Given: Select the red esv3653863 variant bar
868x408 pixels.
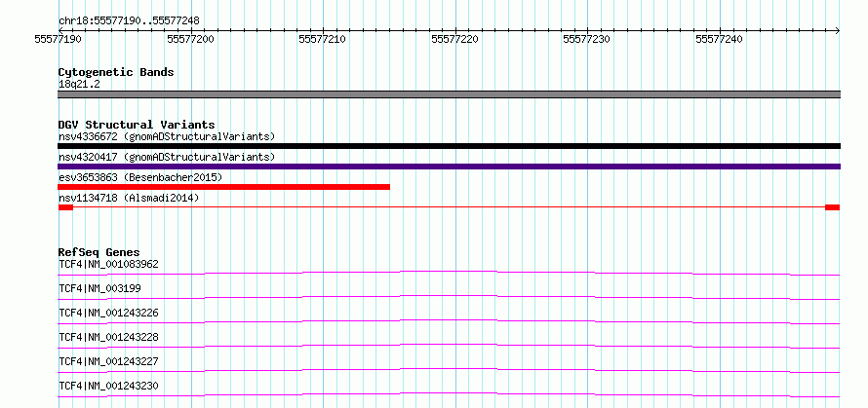Looking at the screenshot, I should point(223,187).
